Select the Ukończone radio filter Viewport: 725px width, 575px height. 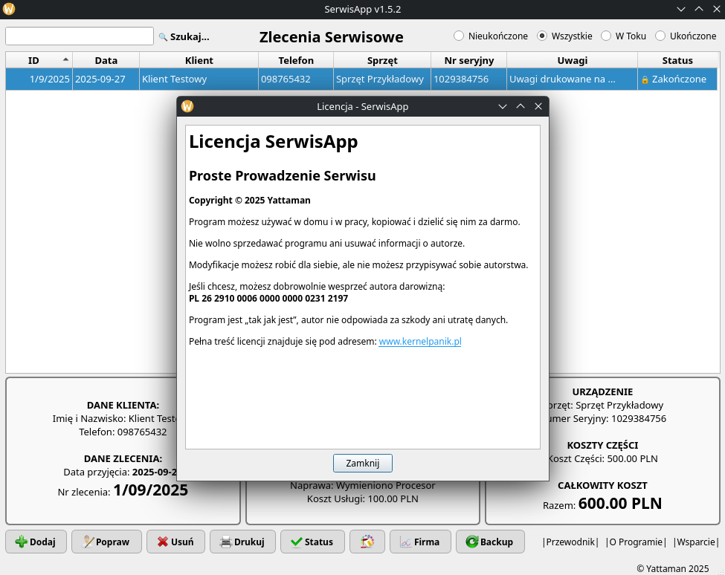(660, 36)
